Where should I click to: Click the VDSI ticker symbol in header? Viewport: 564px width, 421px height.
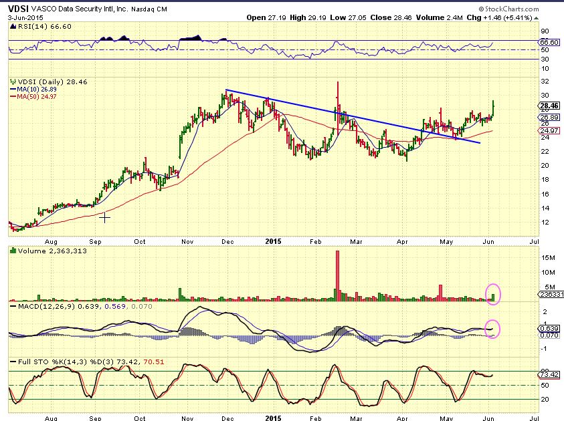point(18,6)
